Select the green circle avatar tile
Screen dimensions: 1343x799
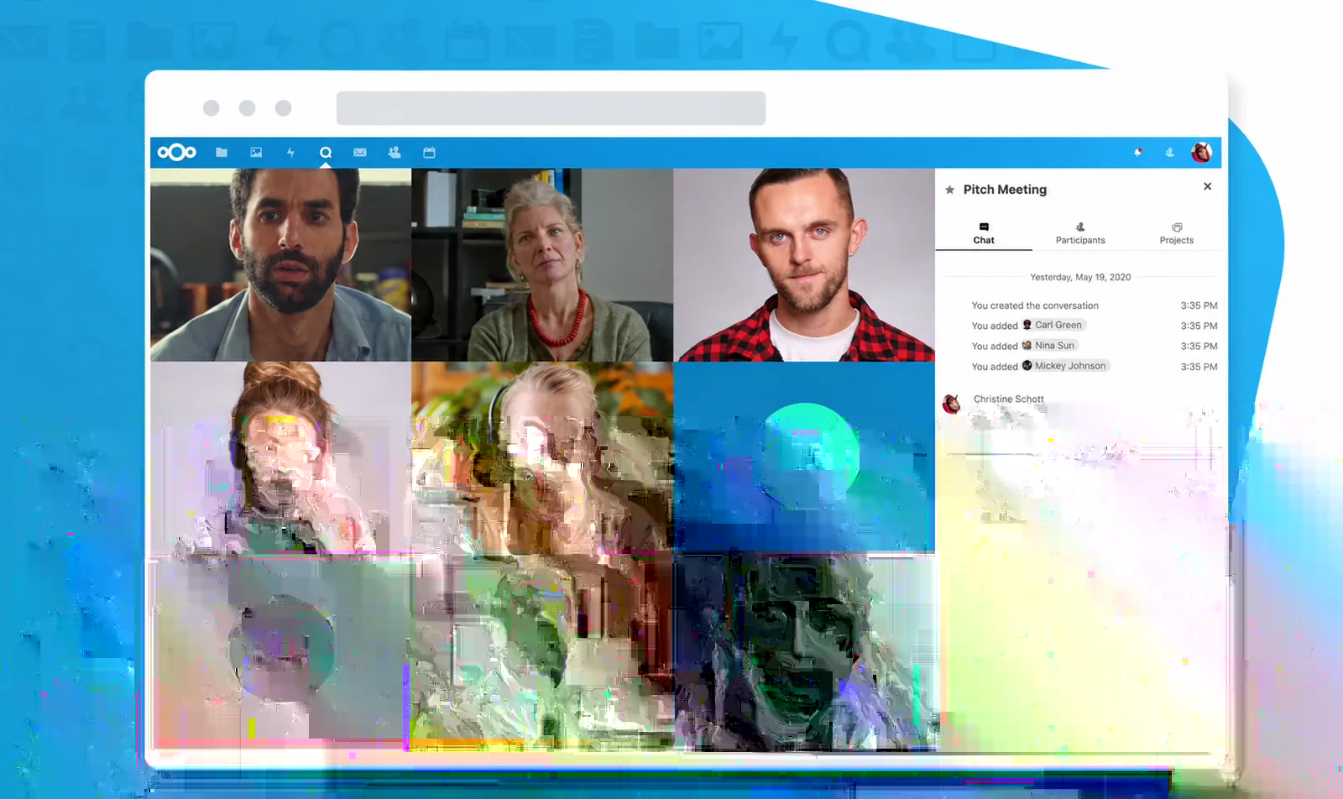pyautogui.click(x=804, y=457)
